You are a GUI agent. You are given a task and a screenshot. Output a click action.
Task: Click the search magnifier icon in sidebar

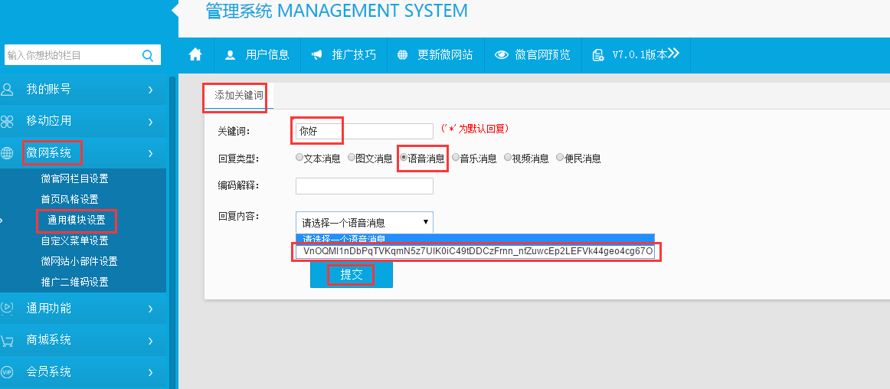[147, 55]
